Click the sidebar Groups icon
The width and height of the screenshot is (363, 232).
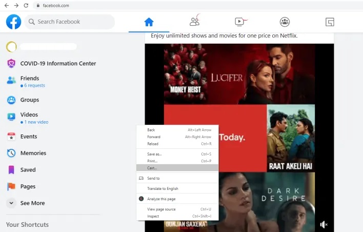point(11,100)
